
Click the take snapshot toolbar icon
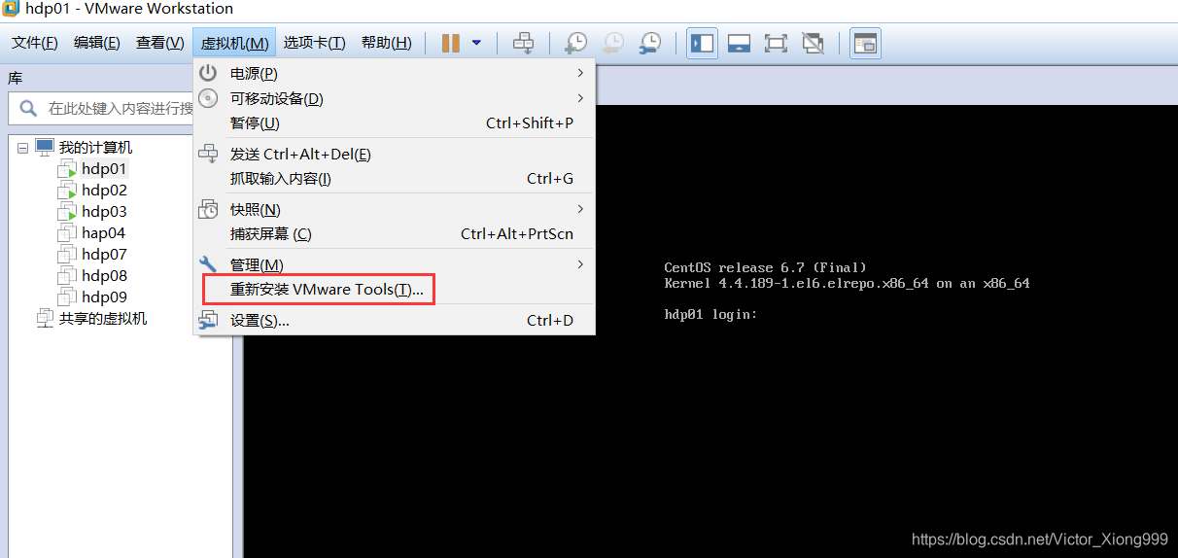tap(576, 43)
